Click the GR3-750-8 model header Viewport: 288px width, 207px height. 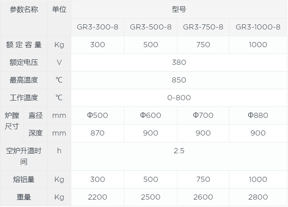[x=203, y=27]
